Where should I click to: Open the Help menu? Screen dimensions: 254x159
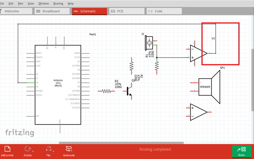71,3
